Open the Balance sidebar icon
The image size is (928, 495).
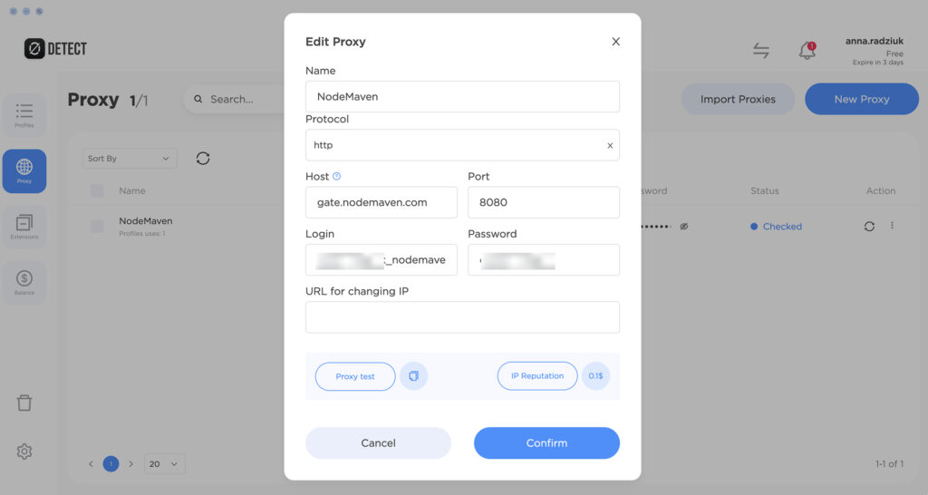tap(24, 282)
